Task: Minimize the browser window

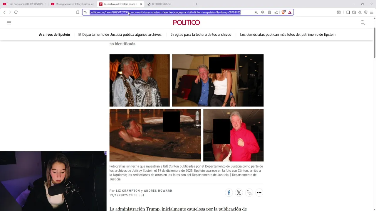Action: (x=353, y=4)
